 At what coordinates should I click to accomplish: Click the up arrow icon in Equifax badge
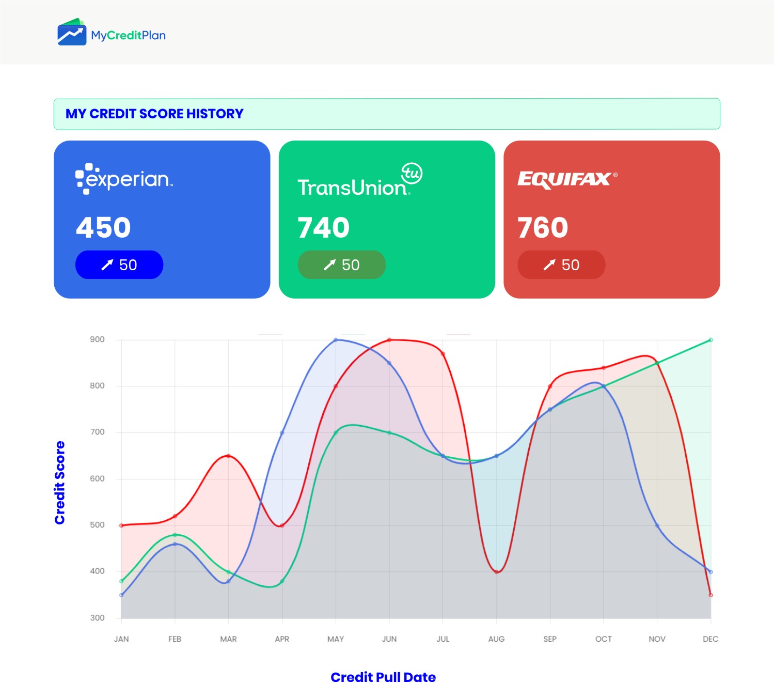[x=549, y=265]
